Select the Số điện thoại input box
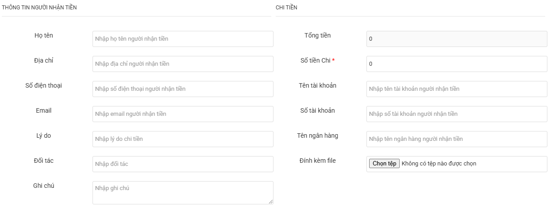 click(183, 89)
